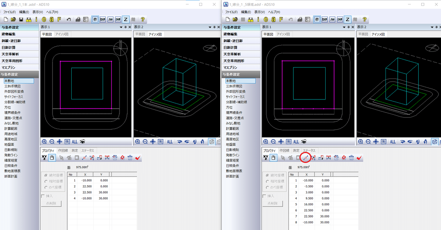The height and width of the screenshot is (230, 441).
Task: Click Undo arrow in left window toolbar
Action: [x=69, y=19]
